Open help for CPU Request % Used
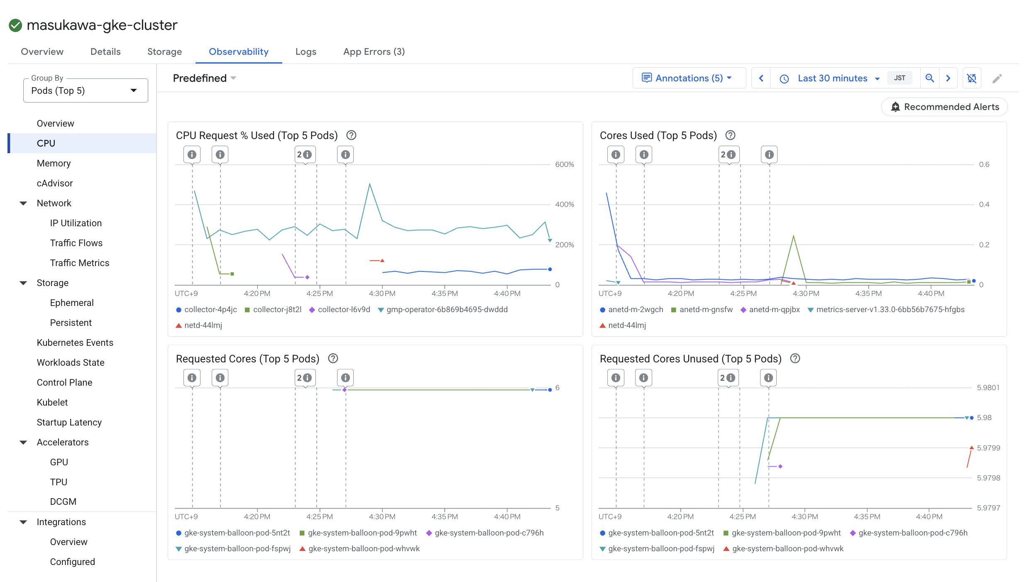The image size is (1027, 582). click(x=351, y=135)
